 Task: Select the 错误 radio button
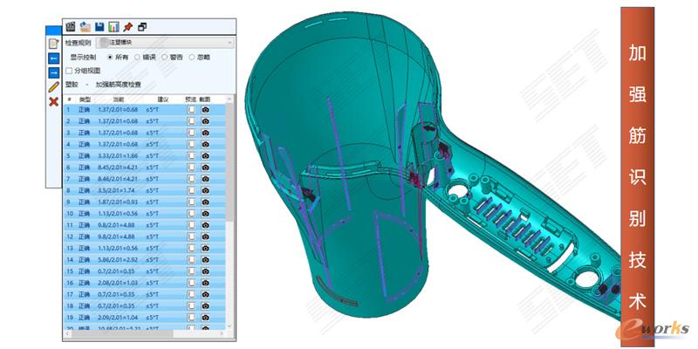pyautogui.click(x=137, y=57)
